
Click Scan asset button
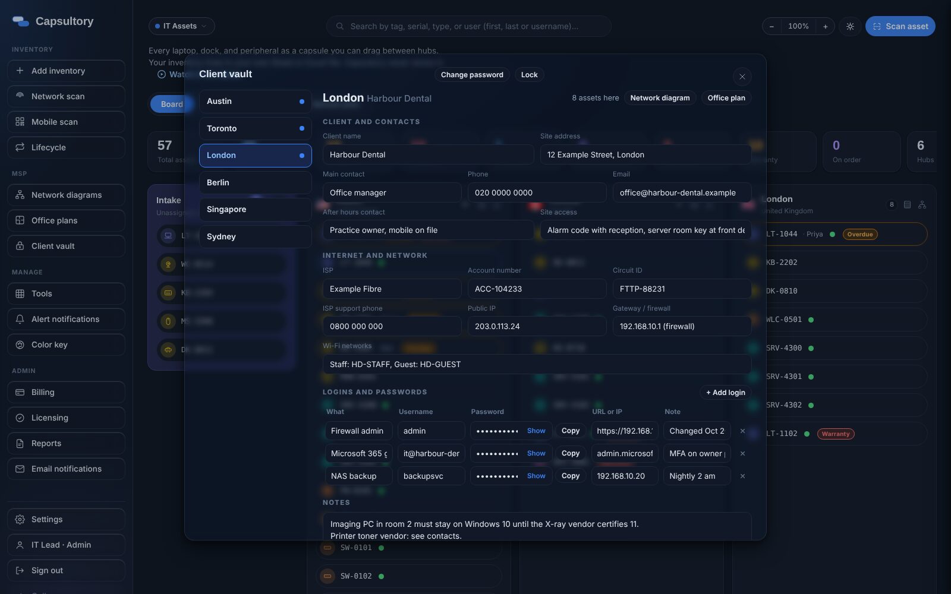tap(900, 26)
